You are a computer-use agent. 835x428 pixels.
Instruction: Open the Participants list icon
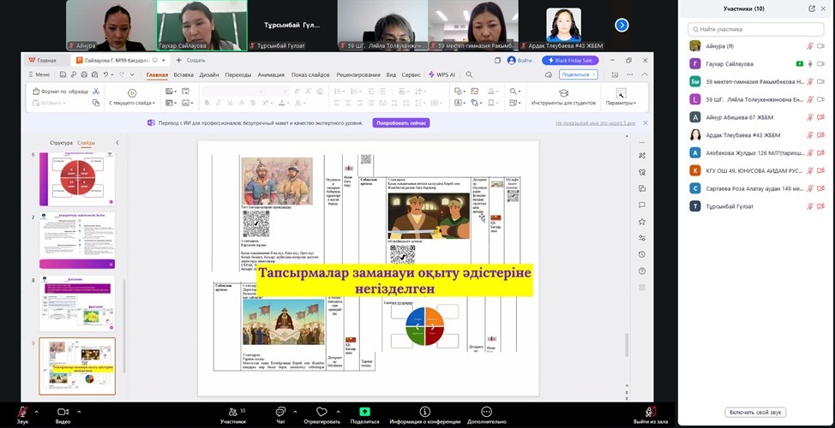232,412
